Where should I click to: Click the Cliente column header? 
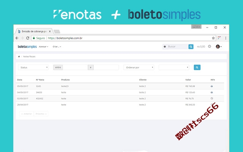click(x=143, y=80)
